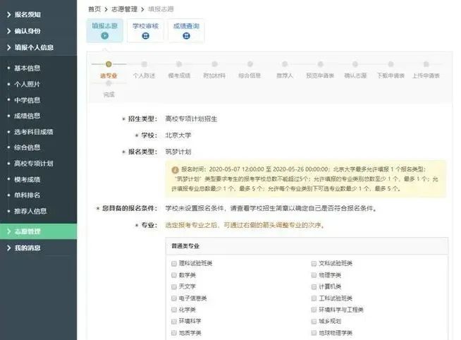Click the round icon under 成绩查询 tab
This screenshot has width=461, height=340.
pos(186,36)
